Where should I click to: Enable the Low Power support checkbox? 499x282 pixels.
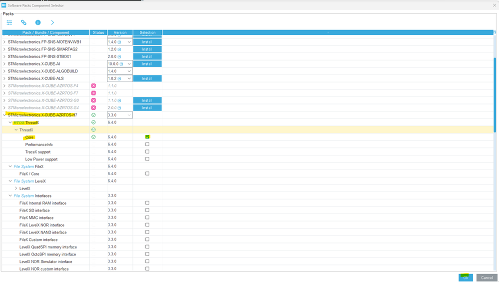[x=147, y=159]
